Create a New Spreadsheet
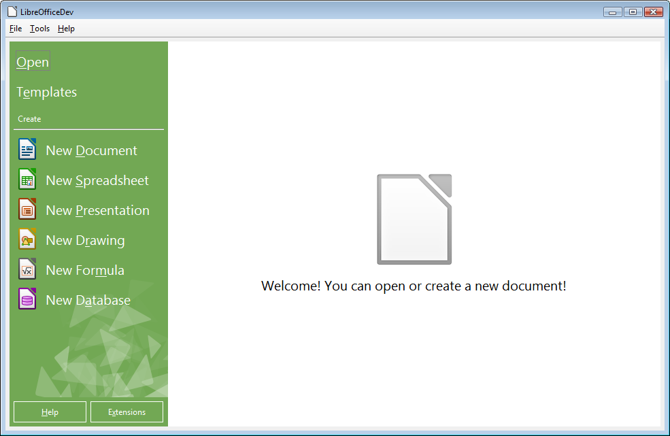The image size is (670, 436). tap(97, 180)
